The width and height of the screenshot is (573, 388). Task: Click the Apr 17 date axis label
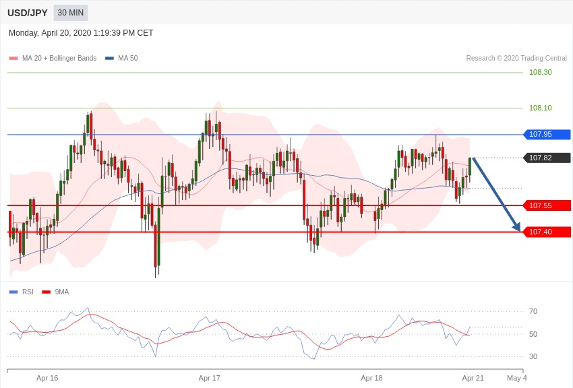tap(210, 378)
